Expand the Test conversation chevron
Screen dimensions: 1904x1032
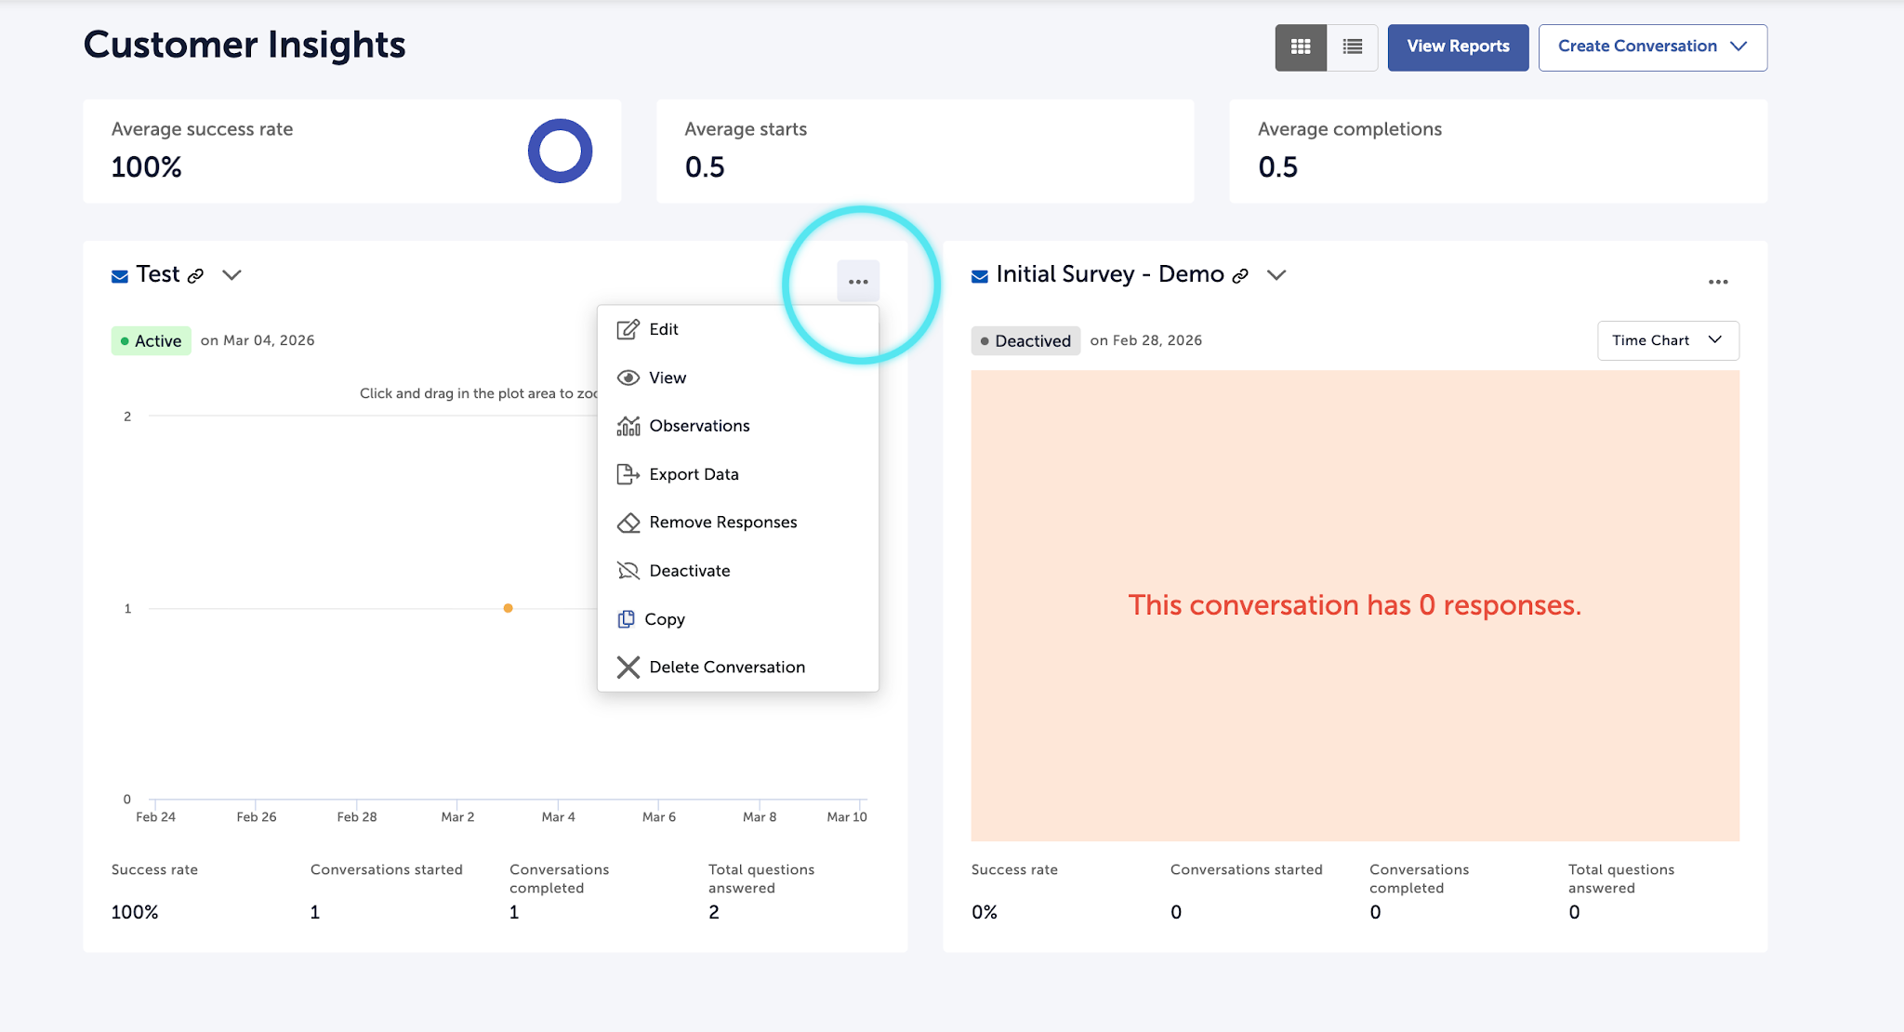(231, 275)
